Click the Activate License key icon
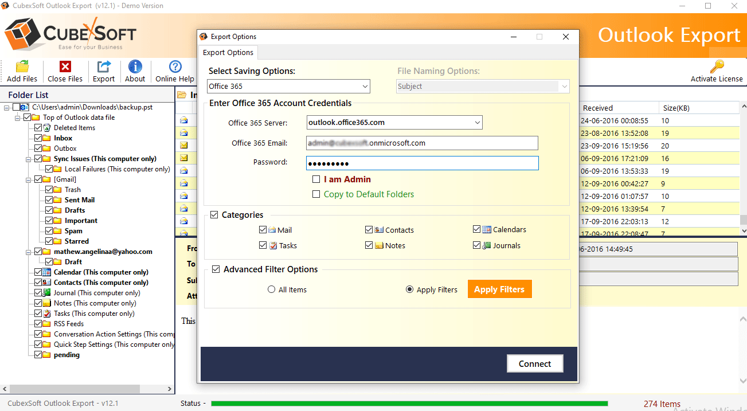This screenshot has height=411, width=747. [x=717, y=66]
